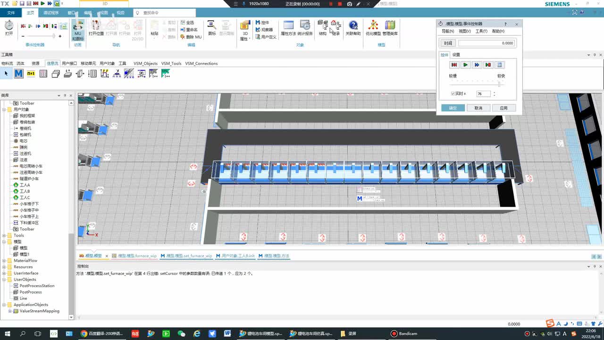
Task: Click the green play icon in title bar
Action: (42, 3)
